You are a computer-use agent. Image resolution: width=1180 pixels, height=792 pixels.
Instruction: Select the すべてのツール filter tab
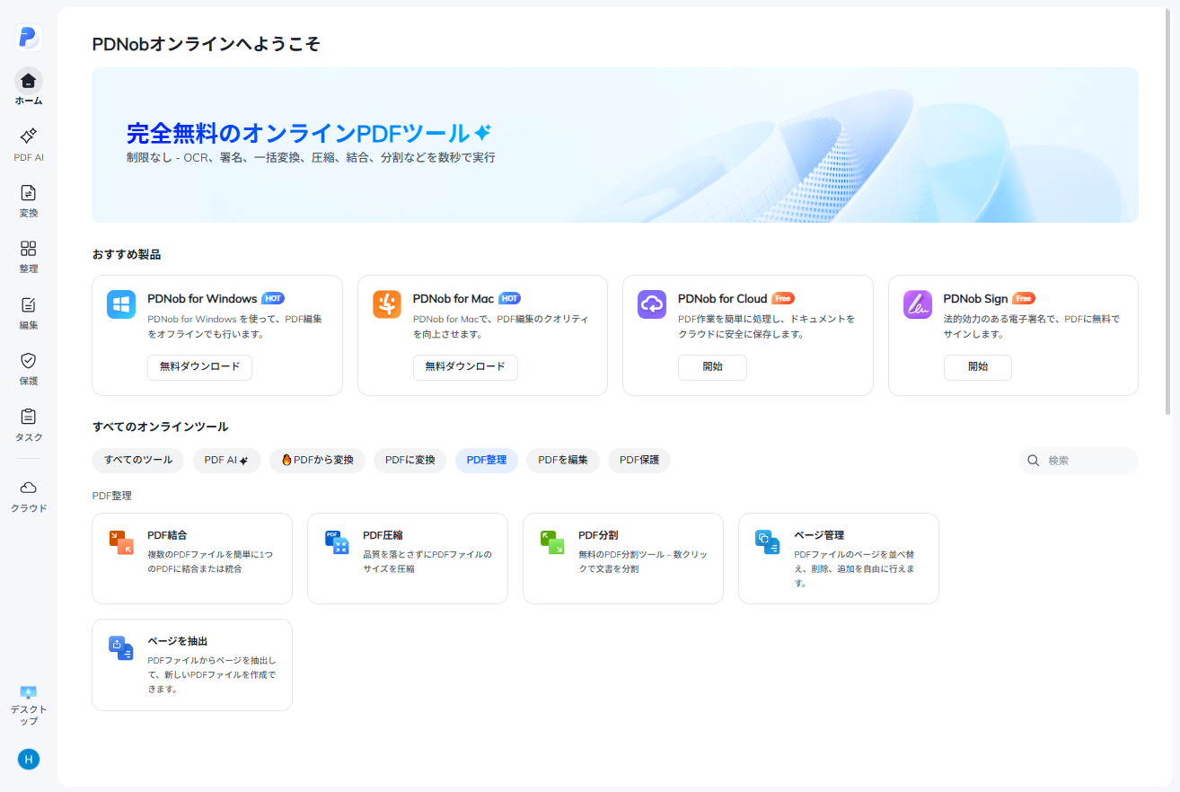(138, 460)
